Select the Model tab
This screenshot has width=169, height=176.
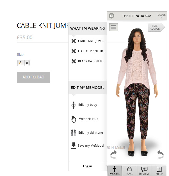click(x=115, y=171)
